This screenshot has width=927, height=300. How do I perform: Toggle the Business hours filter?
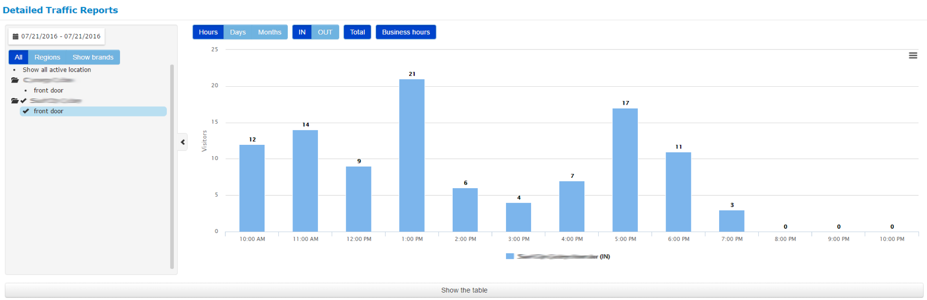(405, 32)
